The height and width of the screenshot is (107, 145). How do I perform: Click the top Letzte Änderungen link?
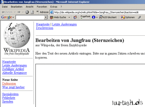tap(64, 24)
